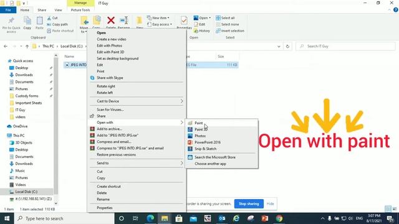
Task: Click the Back navigation arrow
Action: (x=6, y=47)
